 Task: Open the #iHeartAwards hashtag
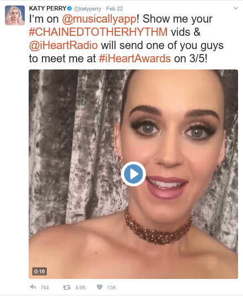coord(135,58)
